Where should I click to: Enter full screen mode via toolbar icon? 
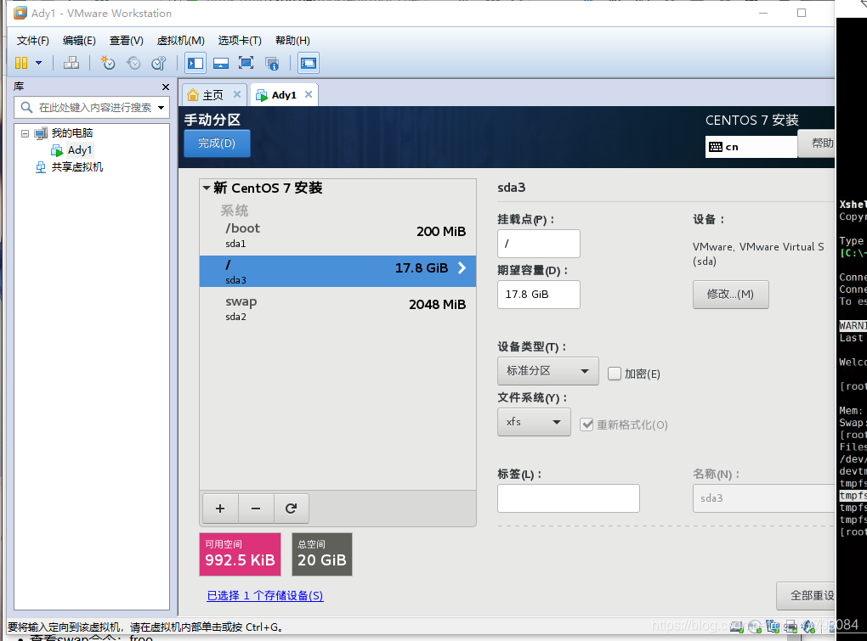pyautogui.click(x=246, y=63)
